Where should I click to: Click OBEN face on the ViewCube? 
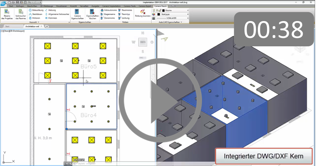click(x=143, y=42)
